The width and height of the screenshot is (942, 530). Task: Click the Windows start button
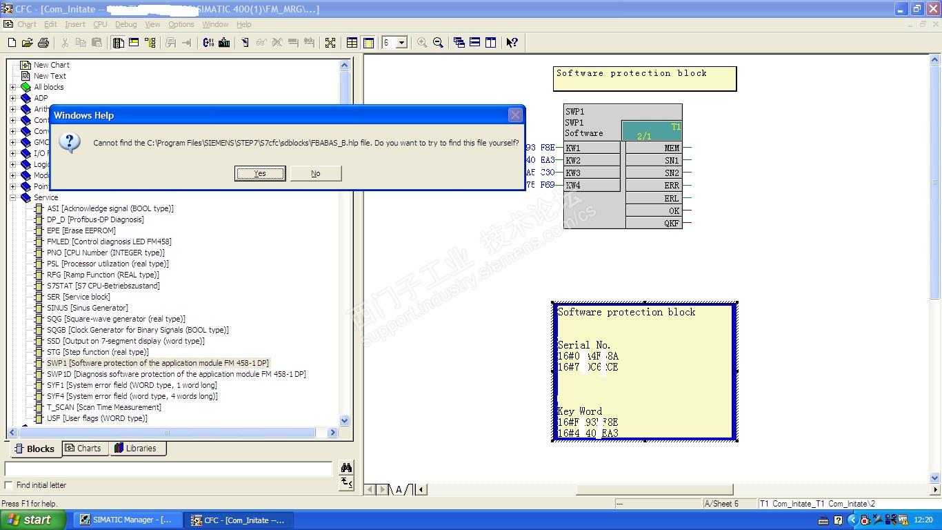click(x=33, y=520)
